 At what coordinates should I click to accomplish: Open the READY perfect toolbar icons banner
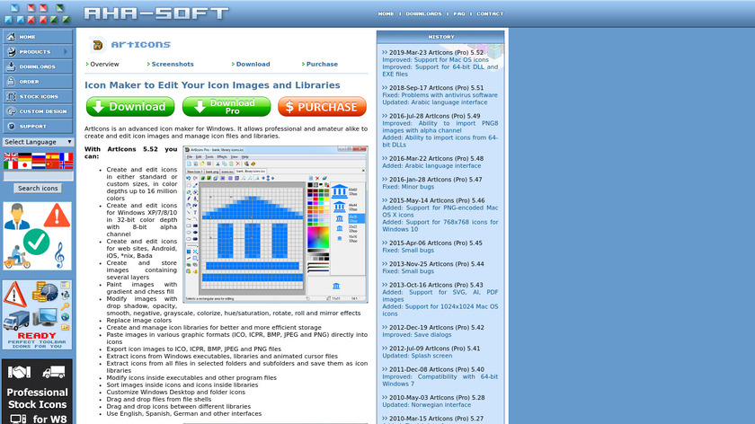(37, 314)
